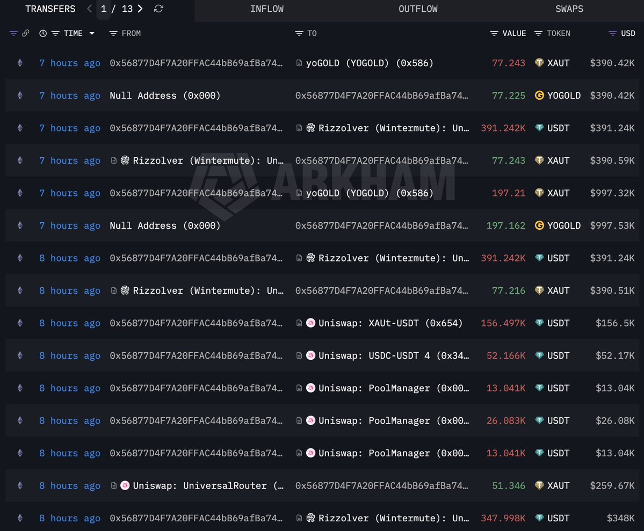Open the main filter icon in header
Viewport: 644px width, 531px height.
(x=13, y=33)
